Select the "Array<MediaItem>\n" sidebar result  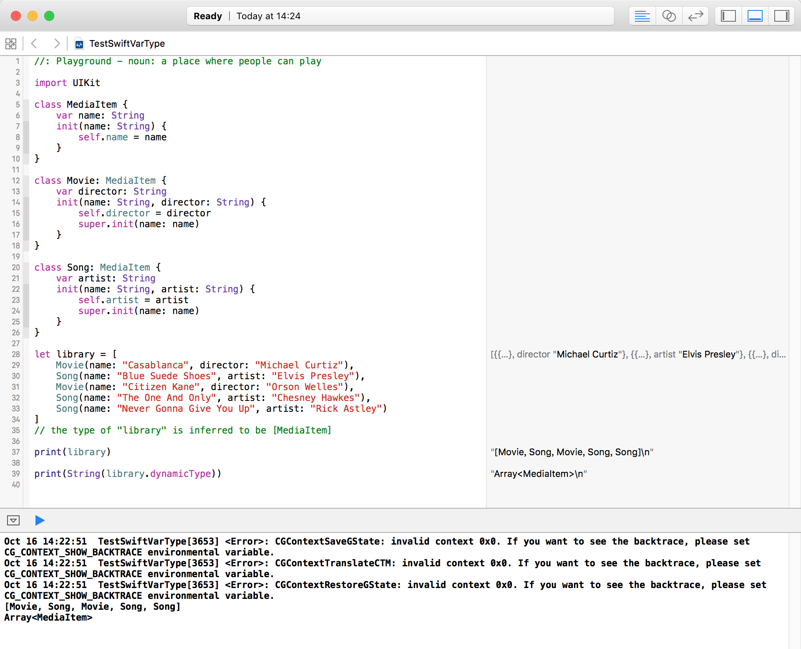(539, 474)
